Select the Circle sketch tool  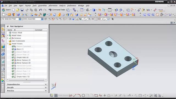83,95
